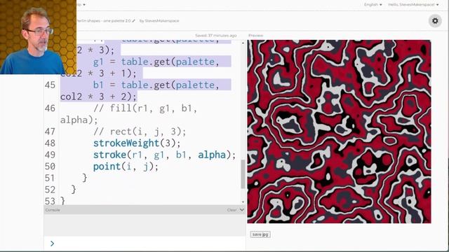Screen dimensions: 449x252
Task: Click the g1 = table.get(palette line
Action: click(x=156, y=62)
